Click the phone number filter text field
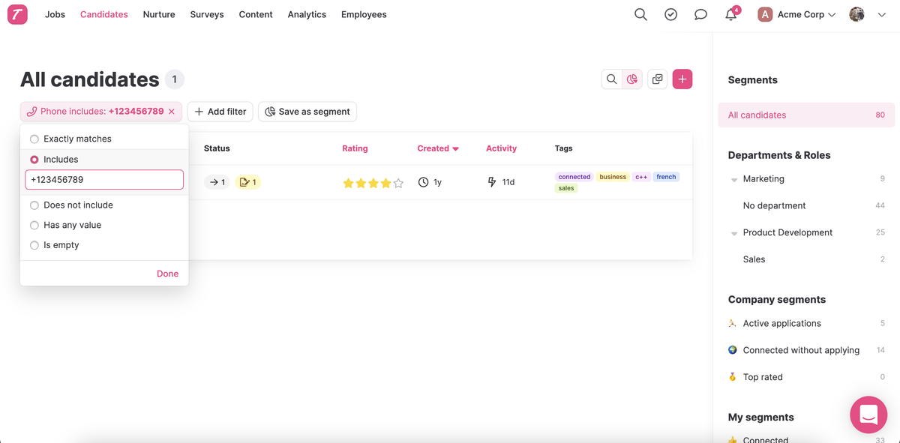The height and width of the screenshot is (443, 900). point(104,180)
